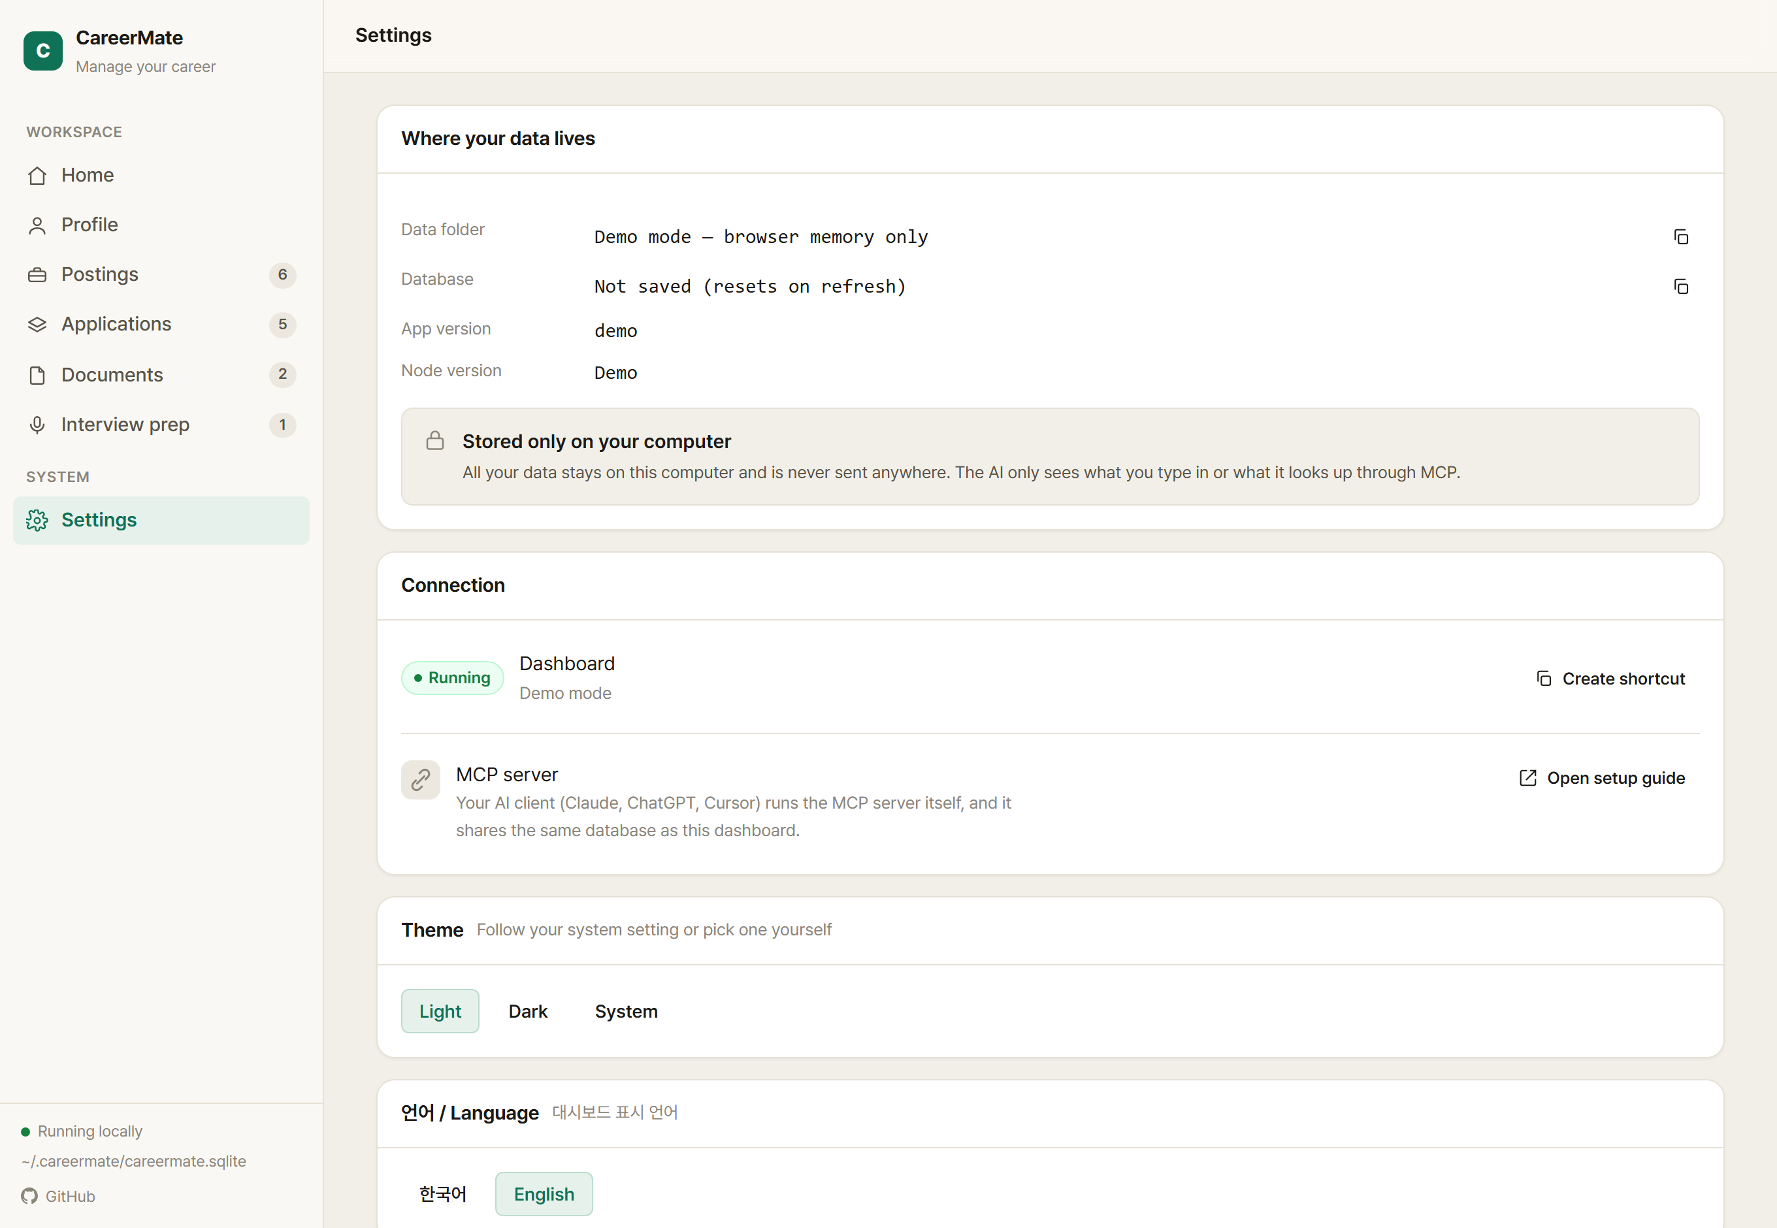This screenshot has height=1228, width=1777.
Task: Click the '대시보드 표시 언어' subtitle
Action: pos(615,1112)
